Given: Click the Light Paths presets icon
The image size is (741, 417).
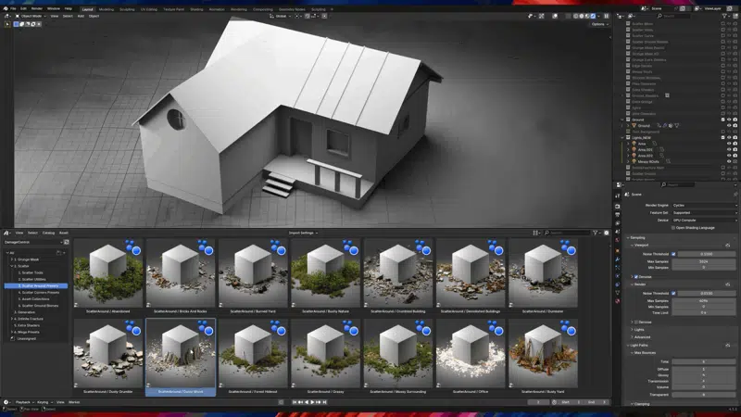Looking at the screenshot, I should click(728, 345).
